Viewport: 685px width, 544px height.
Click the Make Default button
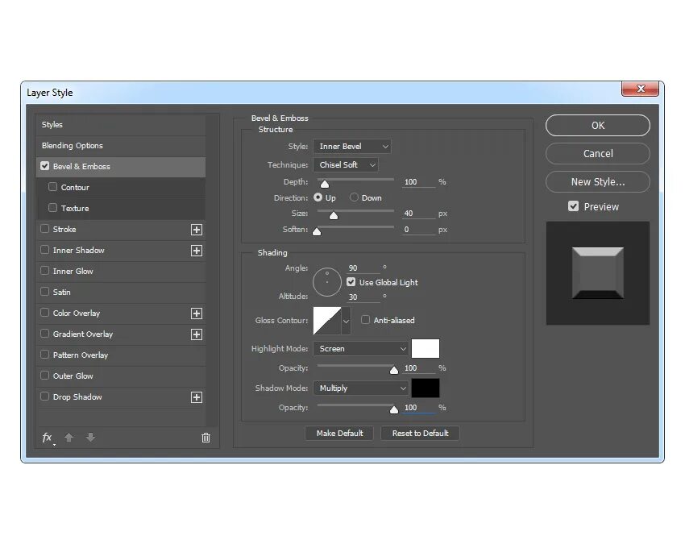339,433
